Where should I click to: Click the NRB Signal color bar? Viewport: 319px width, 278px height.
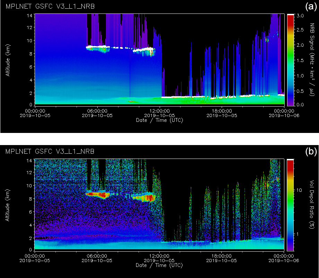(290, 59)
